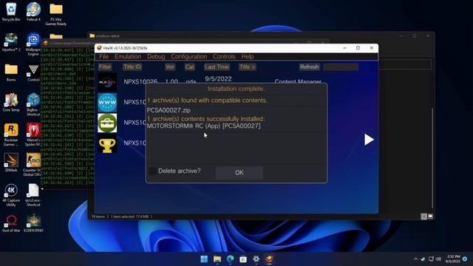473x266 pixels.
Task: Sort the app list by Cat column
Action: [x=190, y=67]
